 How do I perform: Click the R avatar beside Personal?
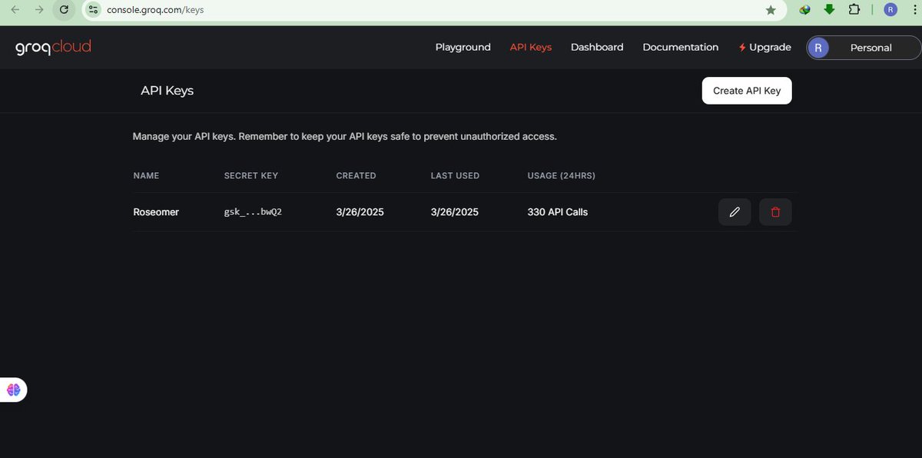point(819,48)
